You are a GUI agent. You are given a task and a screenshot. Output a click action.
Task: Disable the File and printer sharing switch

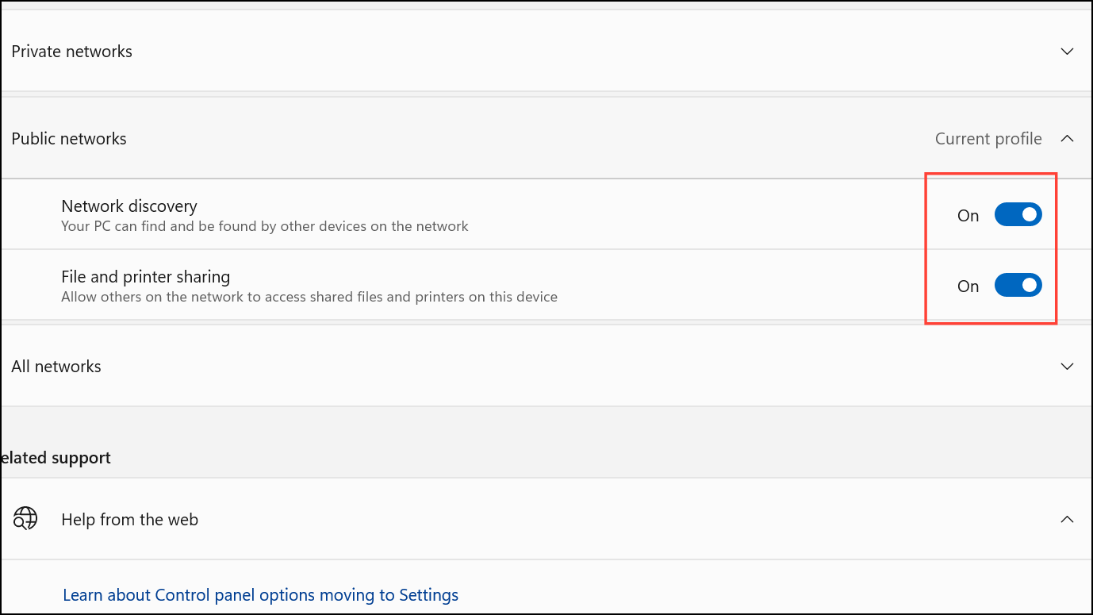(x=1018, y=286)
